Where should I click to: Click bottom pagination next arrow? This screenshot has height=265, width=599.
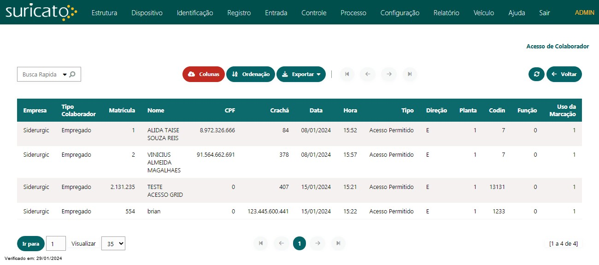point(317,243)
